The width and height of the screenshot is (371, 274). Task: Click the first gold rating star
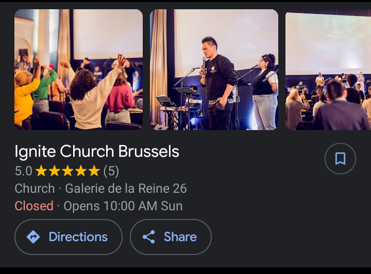point(41,171)
